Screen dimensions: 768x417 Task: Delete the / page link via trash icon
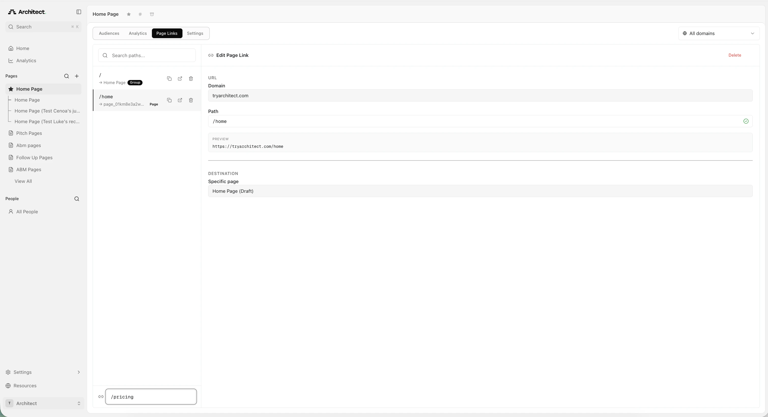[191, 78]
